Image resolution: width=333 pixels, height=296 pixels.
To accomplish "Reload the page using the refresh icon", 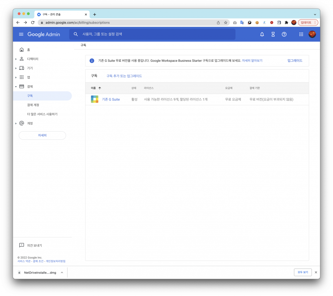I will pyautogui.click(x=33, y=23).
